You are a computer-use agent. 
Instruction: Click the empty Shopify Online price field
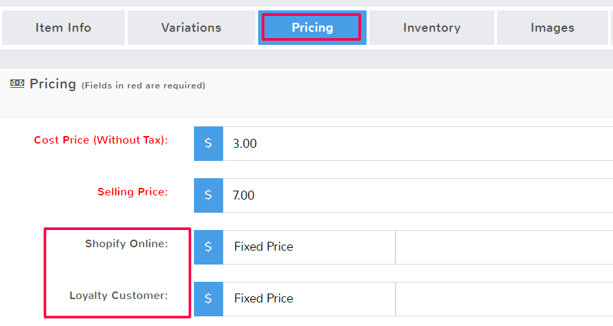pos(504,247)
